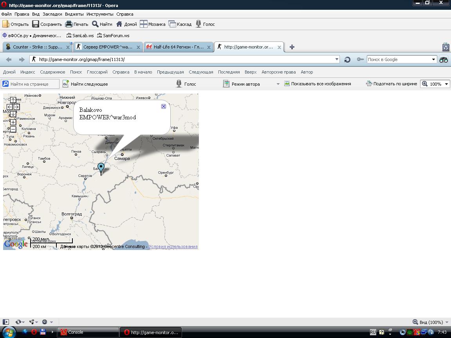Click the Balakovo map marker pin
The image size is (451, 338).
(101, 168)
